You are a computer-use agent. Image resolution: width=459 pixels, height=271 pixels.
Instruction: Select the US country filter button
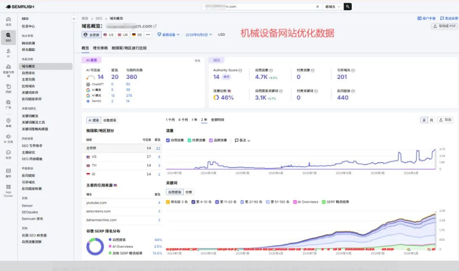point(108,35)
